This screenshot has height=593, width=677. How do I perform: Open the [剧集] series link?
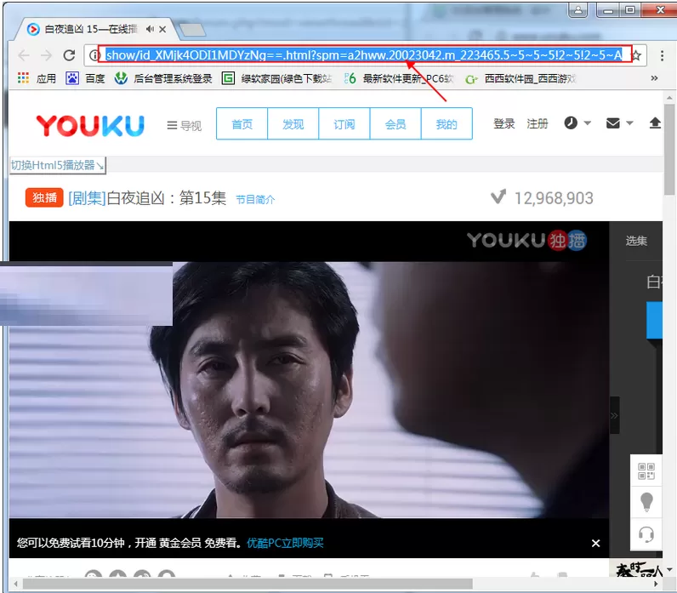[88, 198]
